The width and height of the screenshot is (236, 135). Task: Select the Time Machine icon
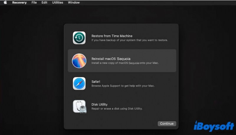79,38
